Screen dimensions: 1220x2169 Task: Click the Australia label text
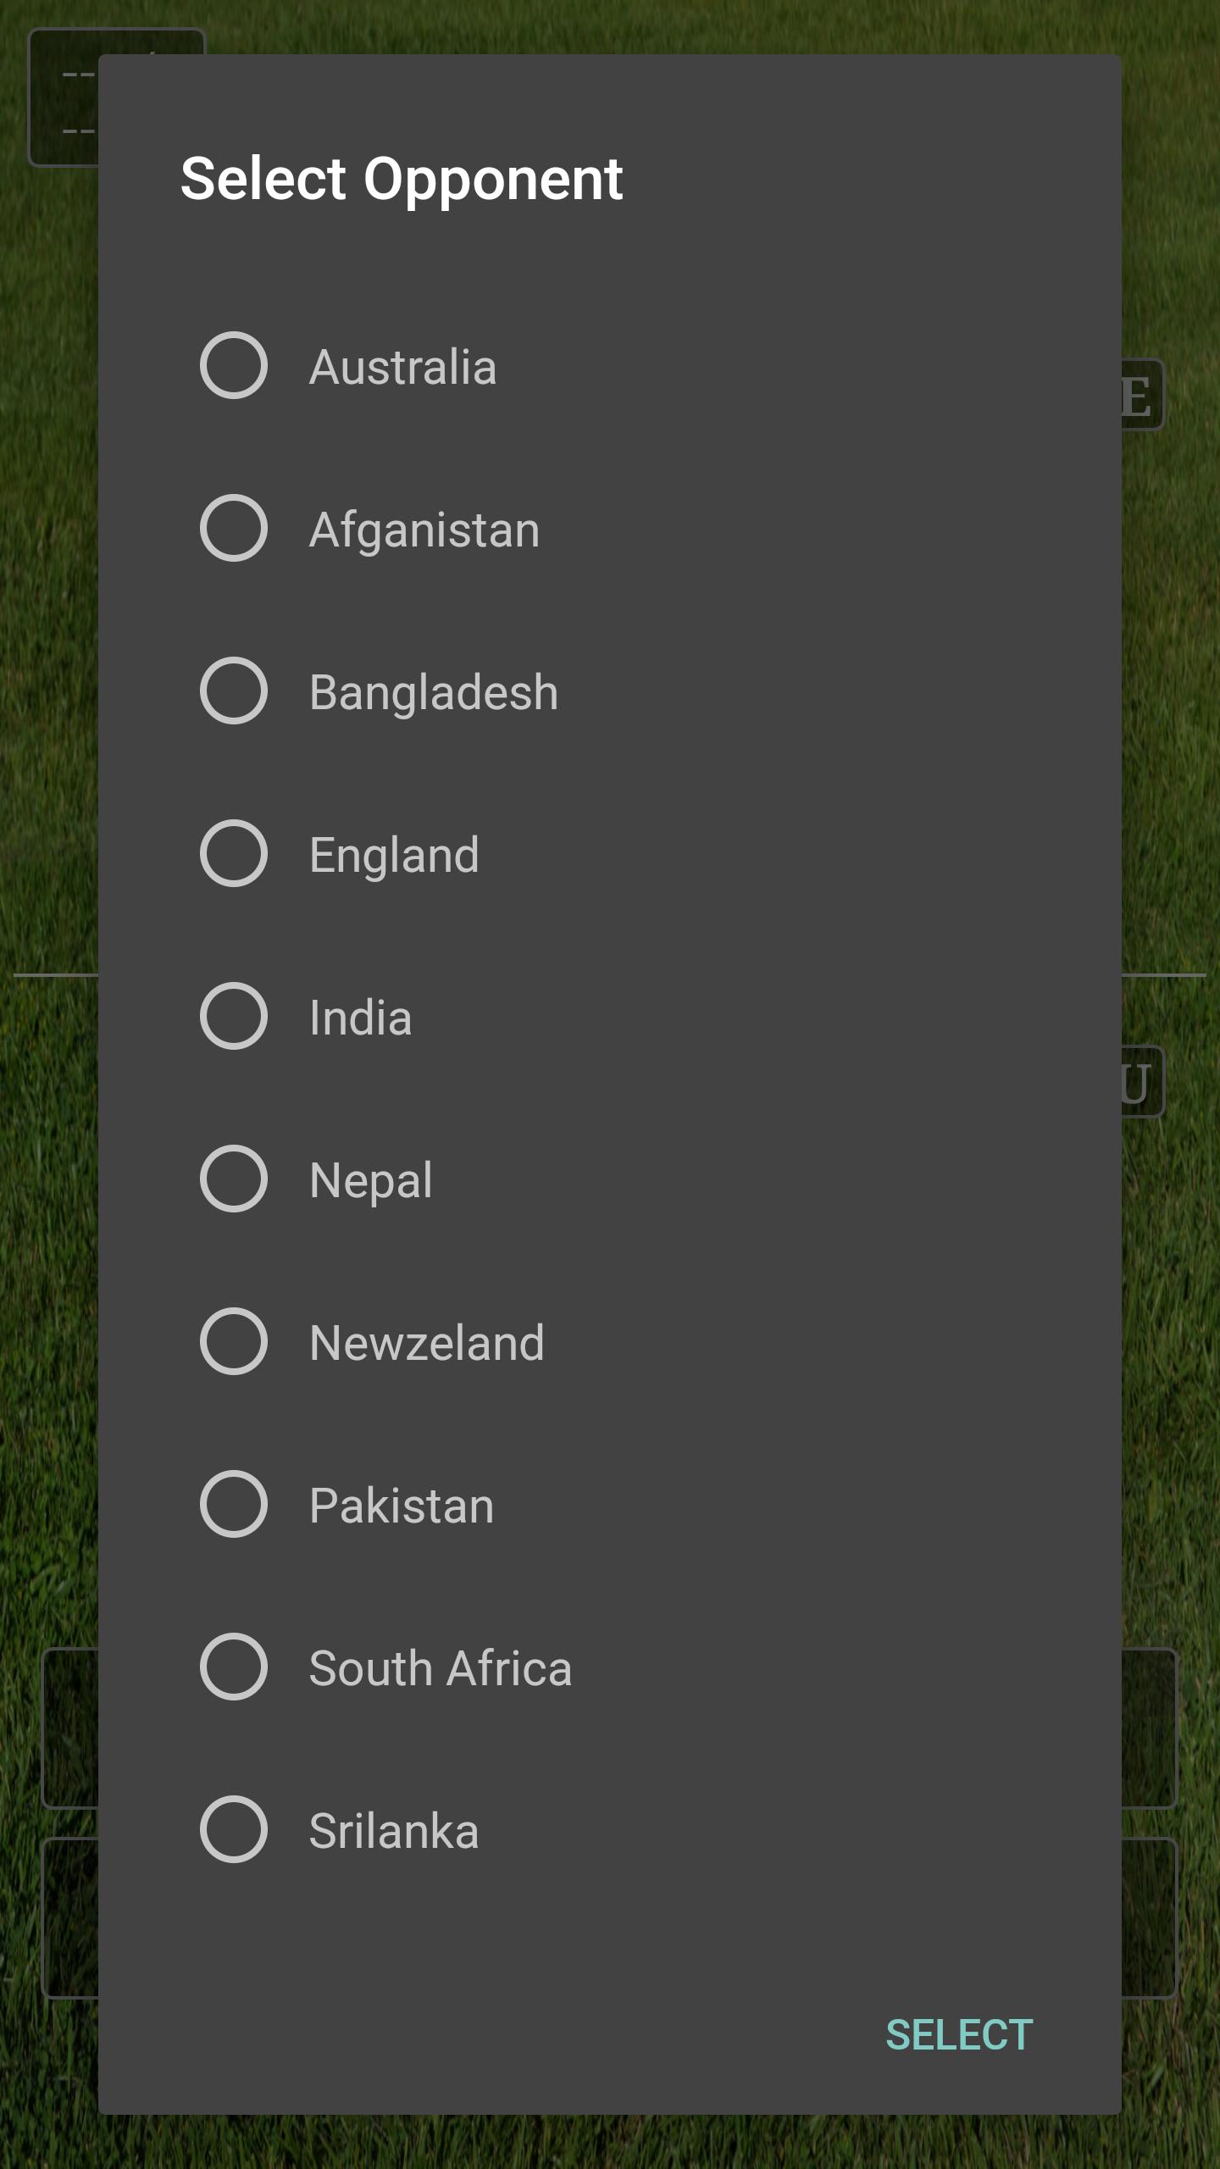click(x=403, y=365)
